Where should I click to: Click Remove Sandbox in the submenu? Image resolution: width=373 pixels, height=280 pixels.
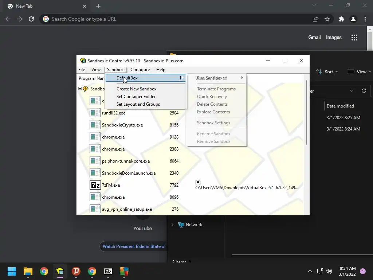[x=213, y=141]
